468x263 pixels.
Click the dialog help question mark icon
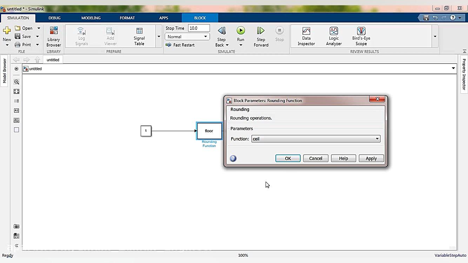pyautogui.click(x=233, y=159)
